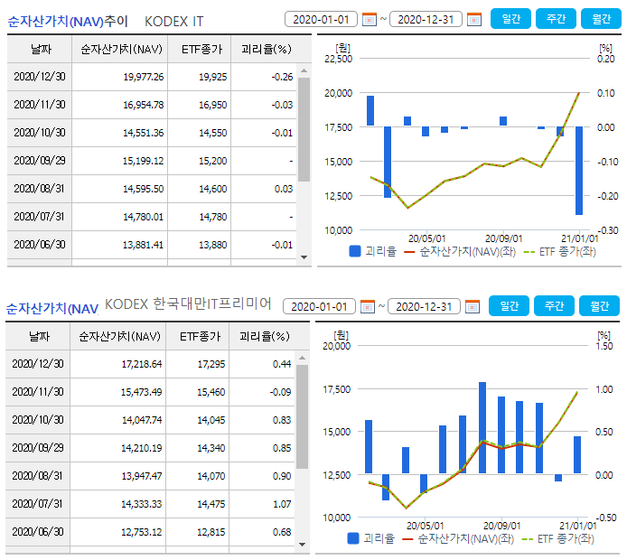
Task: Click end date field 2020-12-31 in 한국대만IT프리미어 panel
Action: (424, 306)
